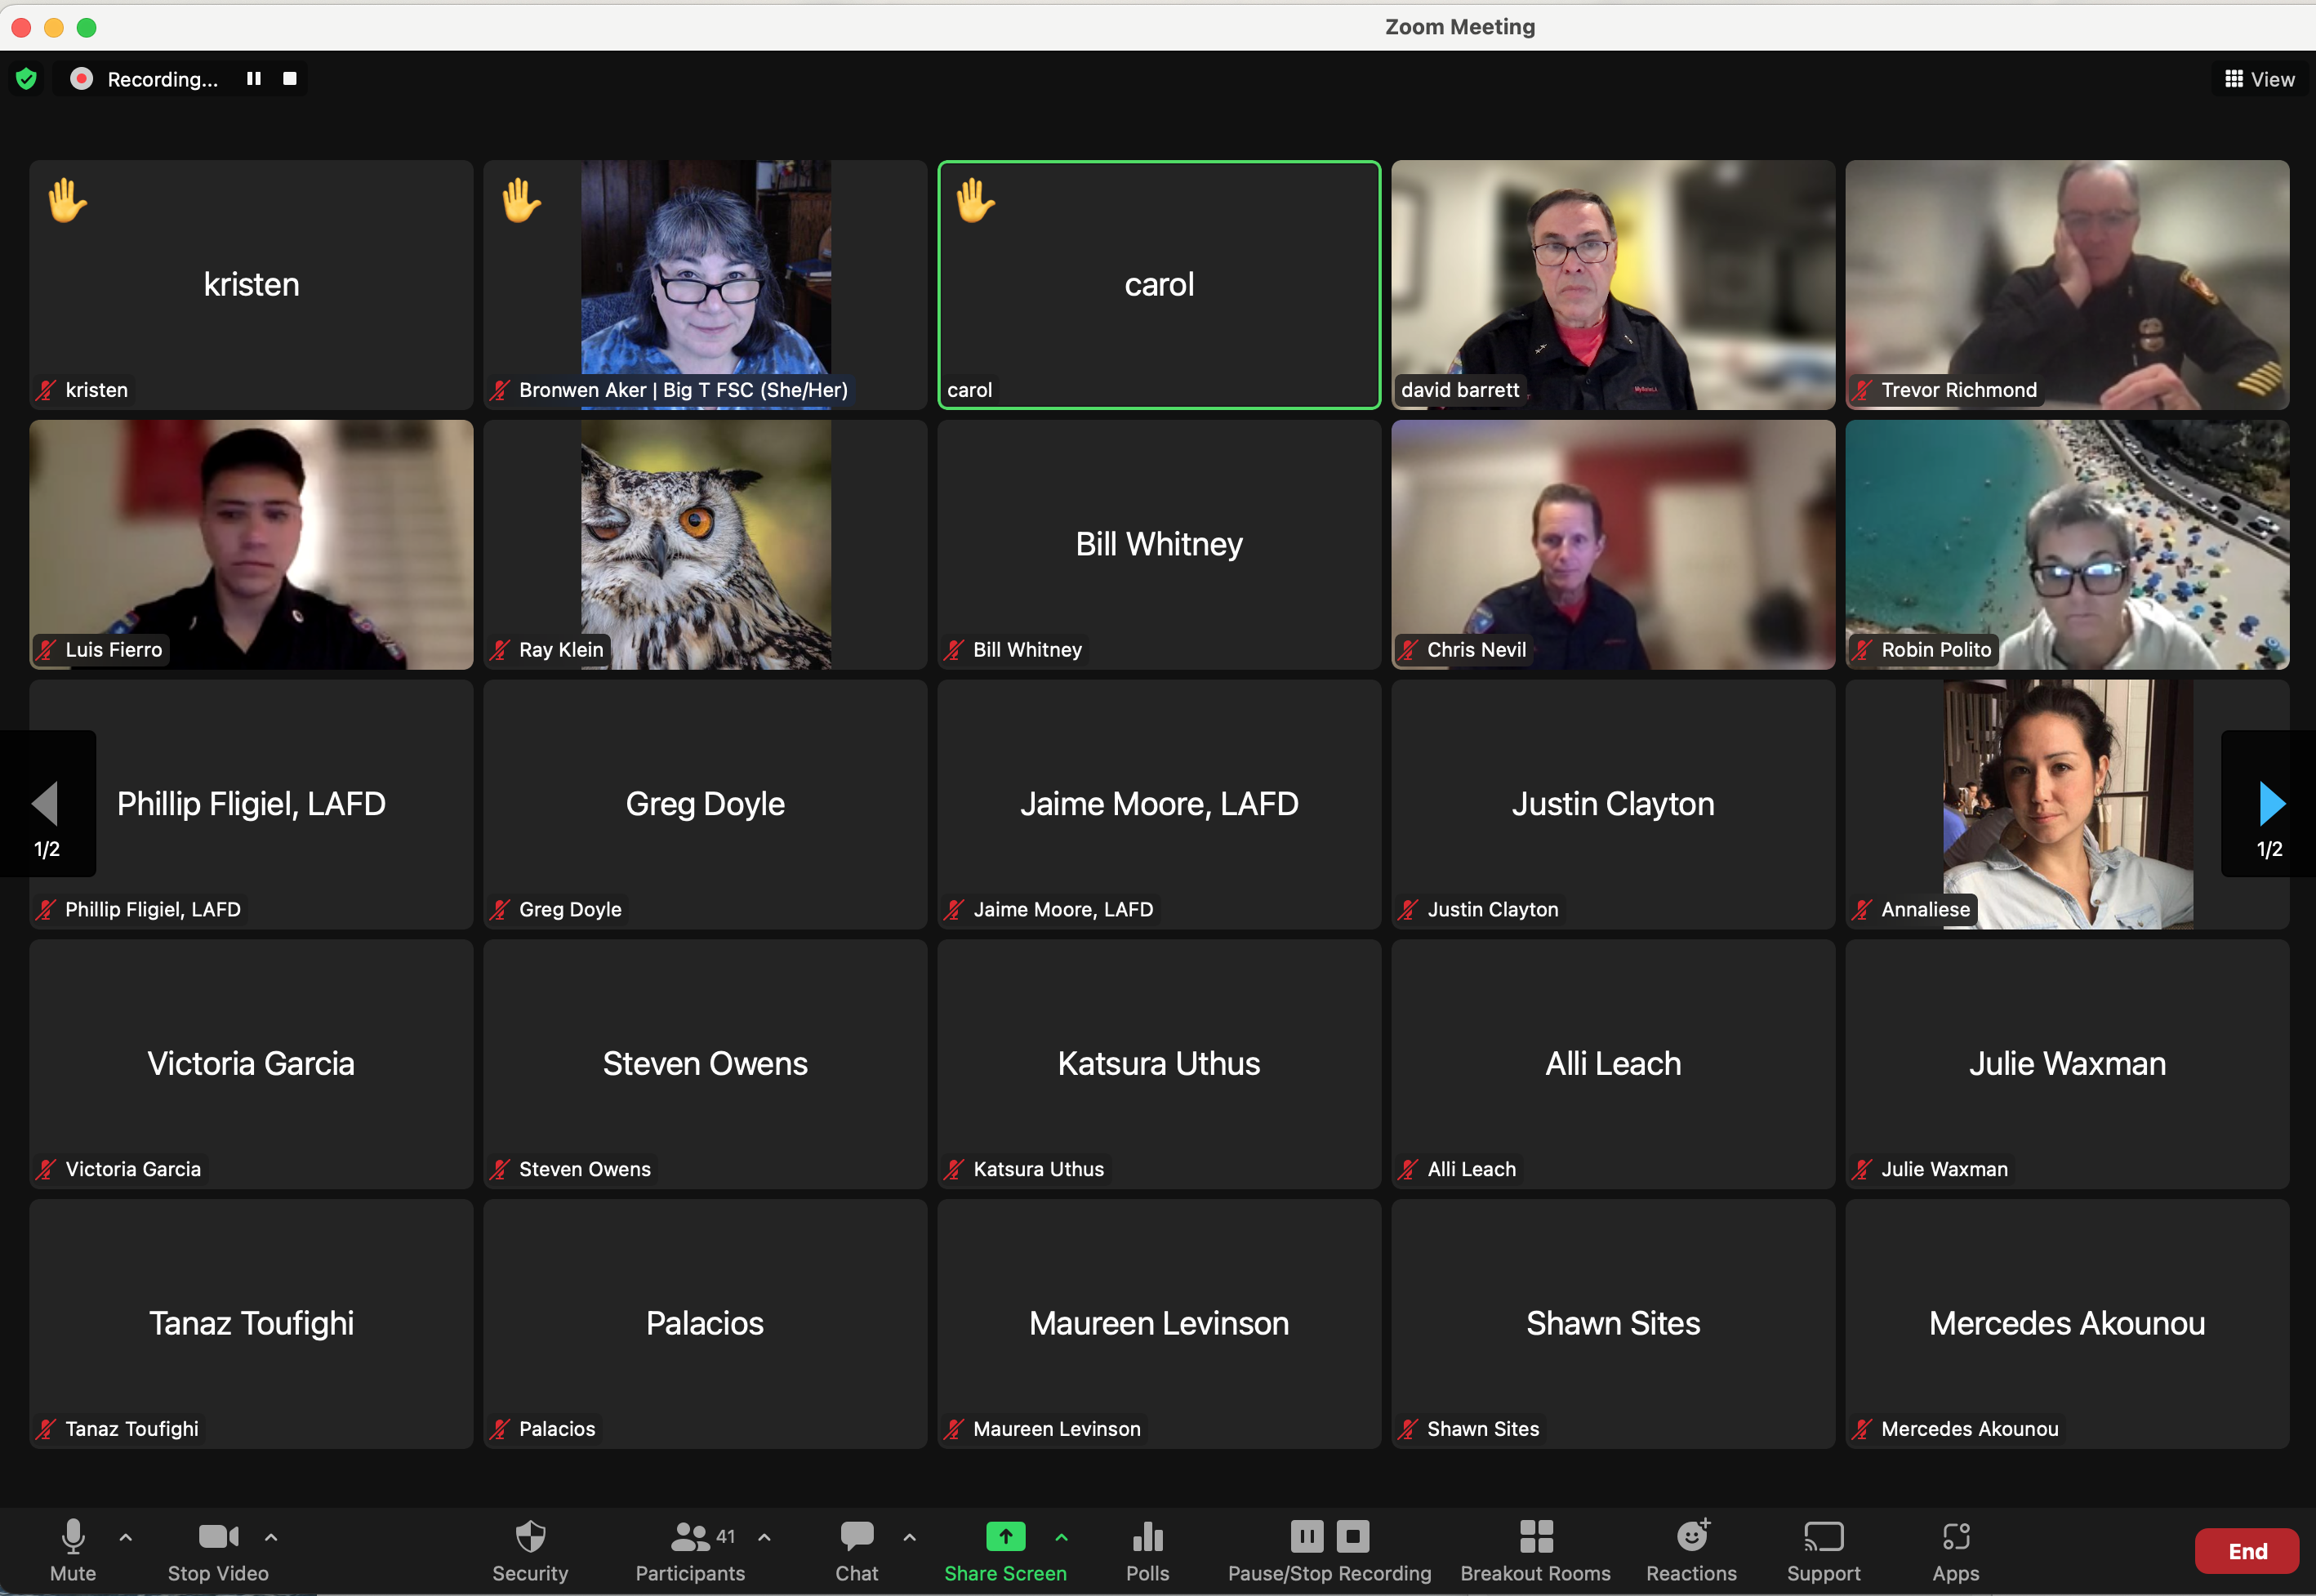Expand the caret next to Participants
Image resolution: width=2316 pixels, height=1596 pixels.
[764, 1537]
